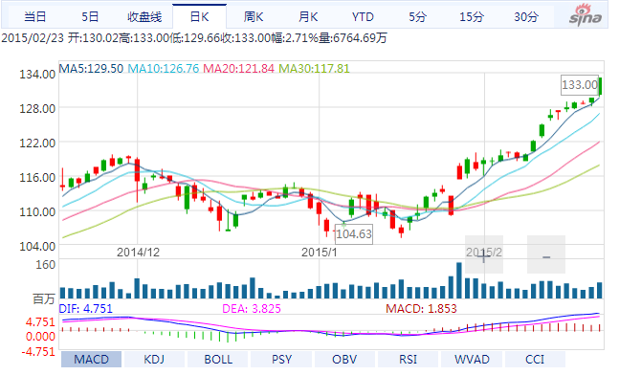Click the 110.00 price axis label
This screenshot has height=375, width=619.
(37, 212)
